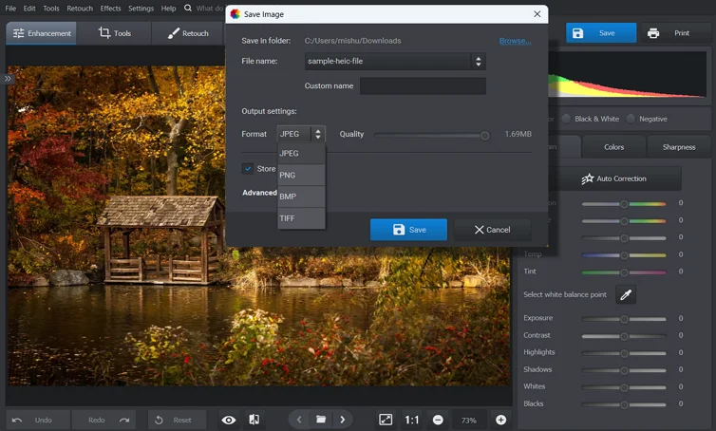The image size is (716, 431).
Task: Switch to the Colors tab
Action: [x=613, y=147]
